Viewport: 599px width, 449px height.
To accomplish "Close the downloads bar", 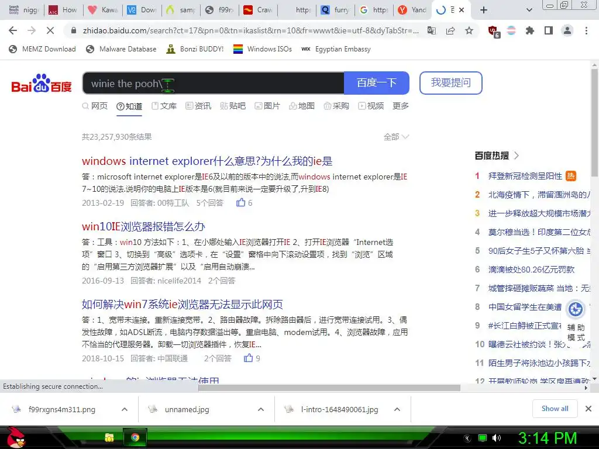I will pos(588,409).
